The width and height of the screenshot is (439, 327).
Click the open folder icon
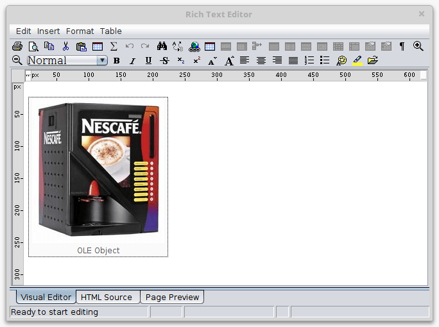(x=373, y=60)
